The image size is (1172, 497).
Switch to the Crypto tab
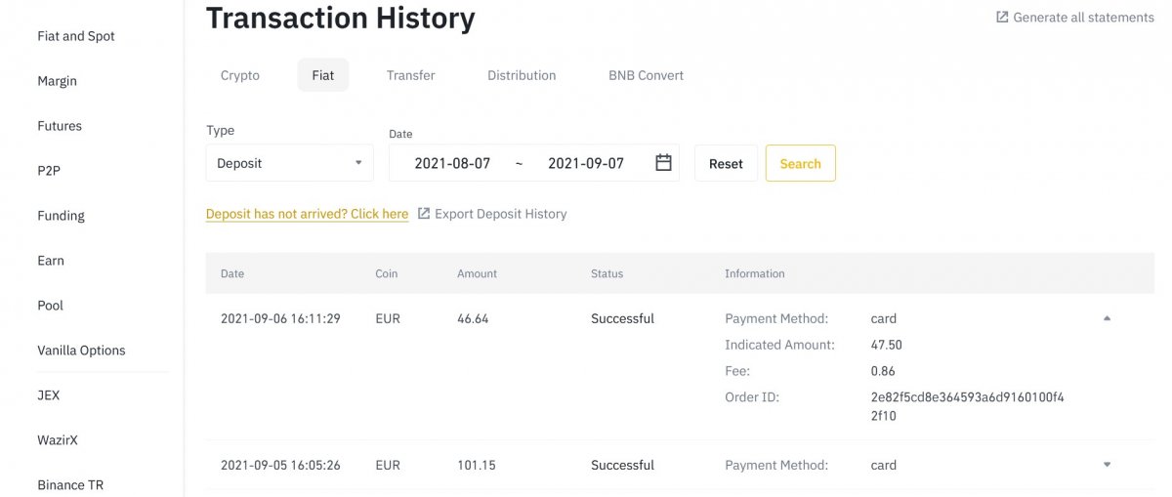(240, 75)
